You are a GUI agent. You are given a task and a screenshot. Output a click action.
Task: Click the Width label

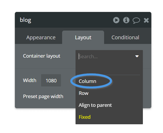click(x=30, y=80)
